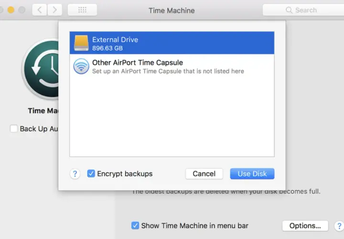Click 'Set up an AirPort Time Capsule' description

click(168, 71)
